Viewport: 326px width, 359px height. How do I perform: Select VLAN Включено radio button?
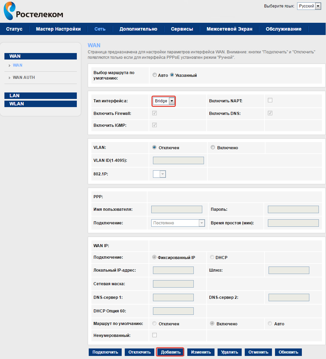[213, 148]
